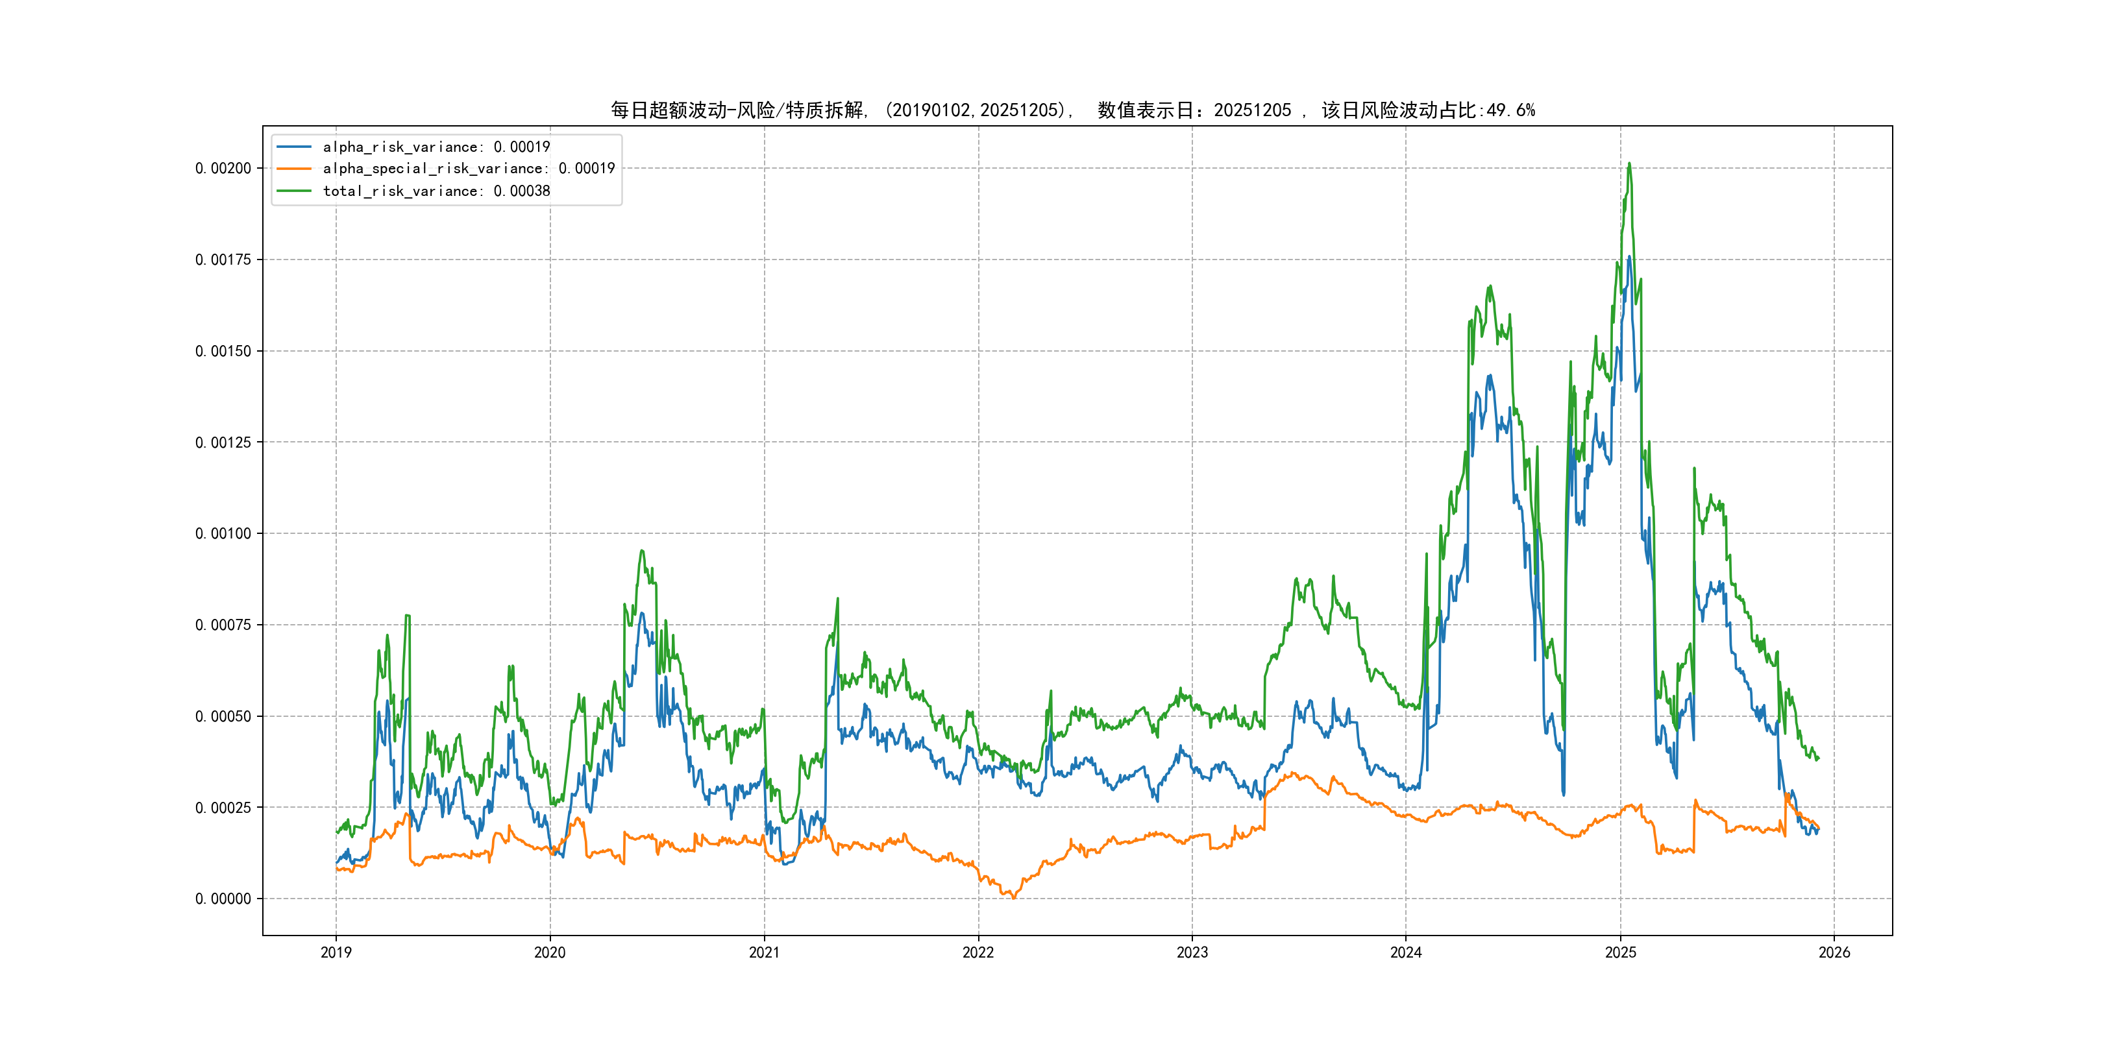Click the 2019 x-axis tick label
This screenshot has width=2103, height=1051.
[x=336, y=952]
